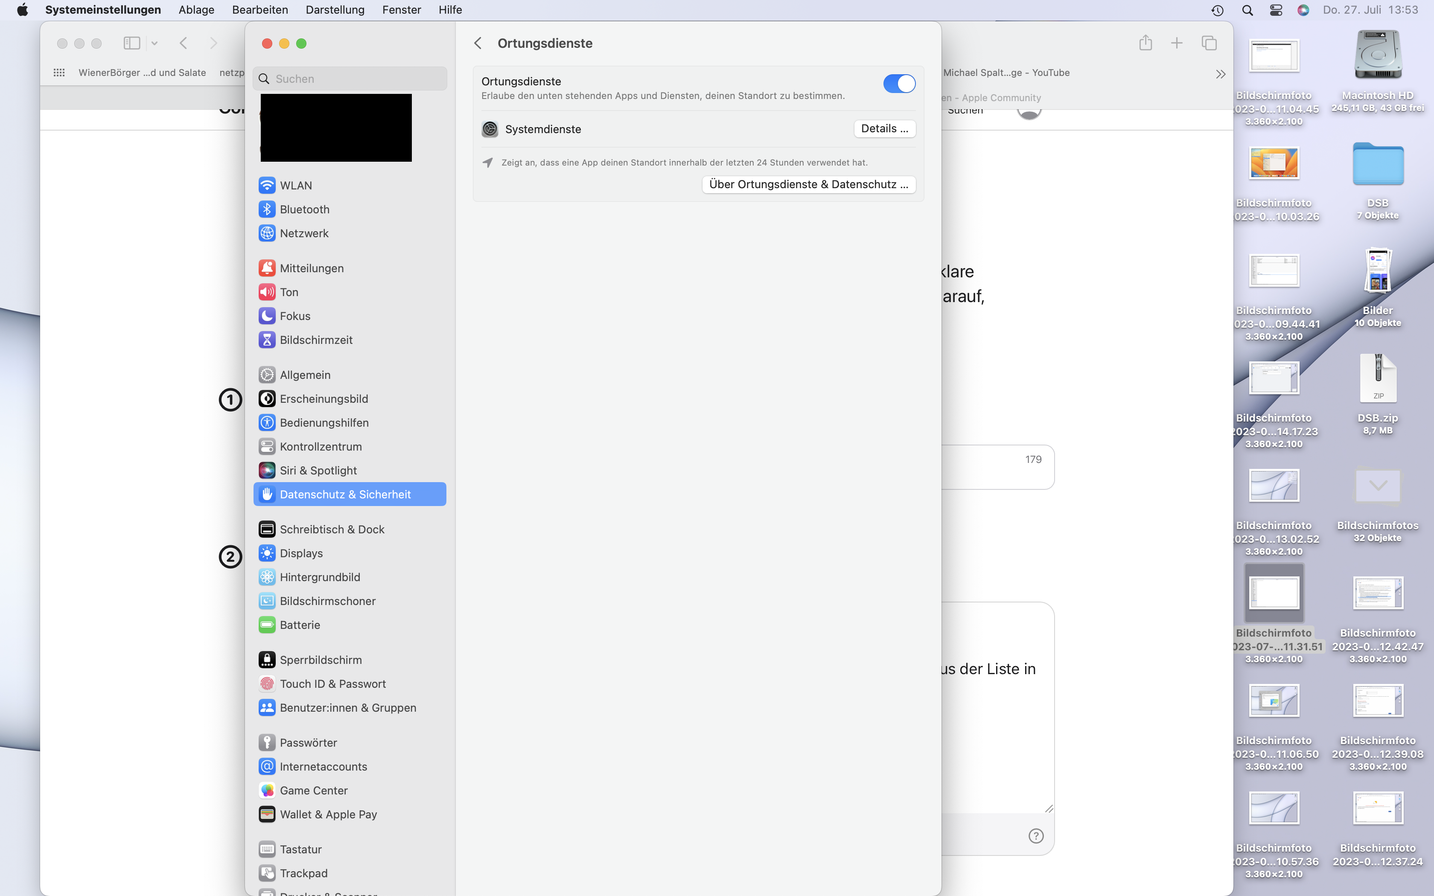The width and height of the screenshot is (1434, 896).
Task: Toggle the Safari sidebar button
Action: tap(131, 43)
